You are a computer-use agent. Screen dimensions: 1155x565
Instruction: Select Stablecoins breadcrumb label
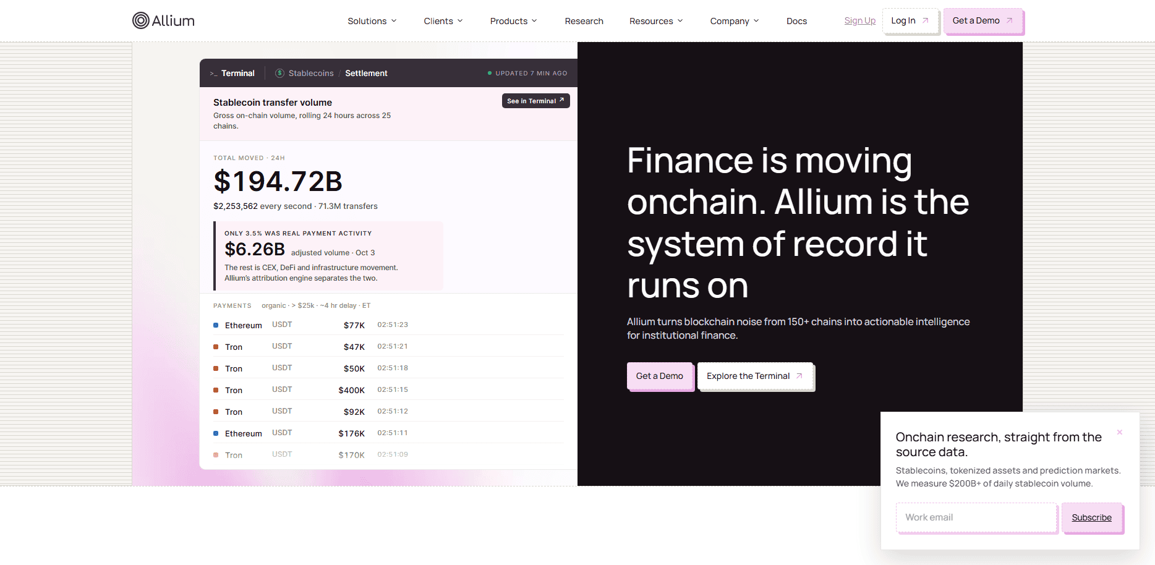click(311, 73)
